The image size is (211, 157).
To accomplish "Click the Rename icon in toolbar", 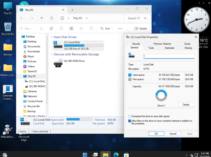I will pos(71,28).
